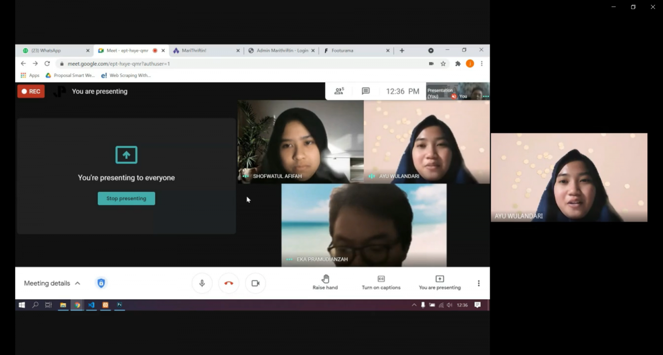
Task: Bookmark page with the star icon
Action: (x=443, y=64)
